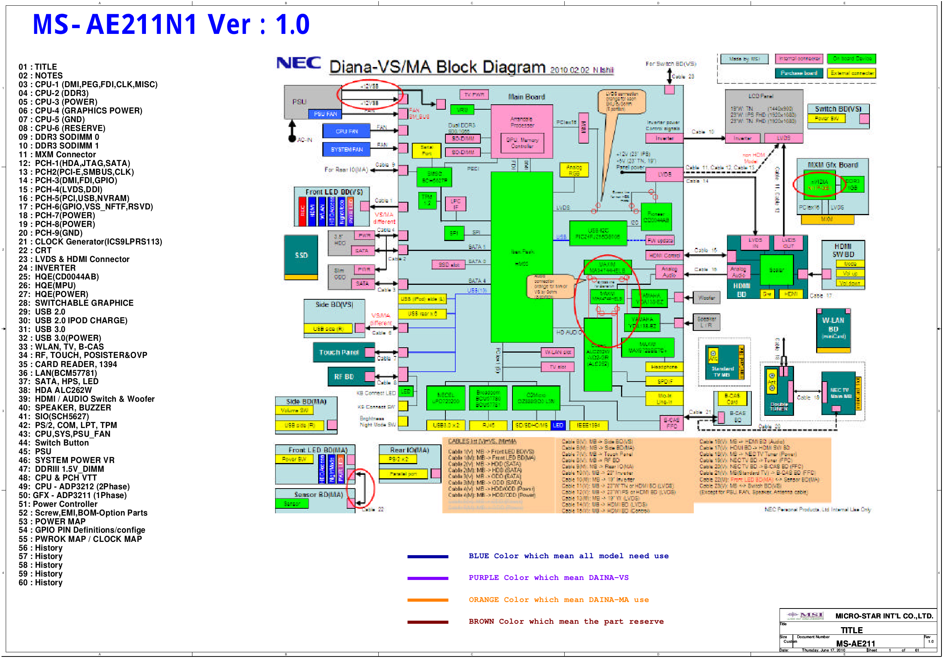Select the 'On board Device' legend box
This screenshot has height=658, width=943.
(852, 59)
